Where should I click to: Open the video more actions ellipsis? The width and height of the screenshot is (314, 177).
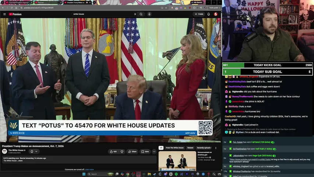tap(154, 152)
